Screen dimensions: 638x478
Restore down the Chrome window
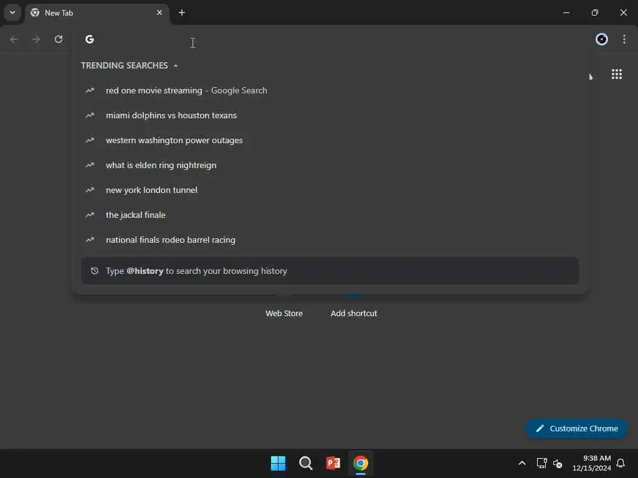(595, 12)
